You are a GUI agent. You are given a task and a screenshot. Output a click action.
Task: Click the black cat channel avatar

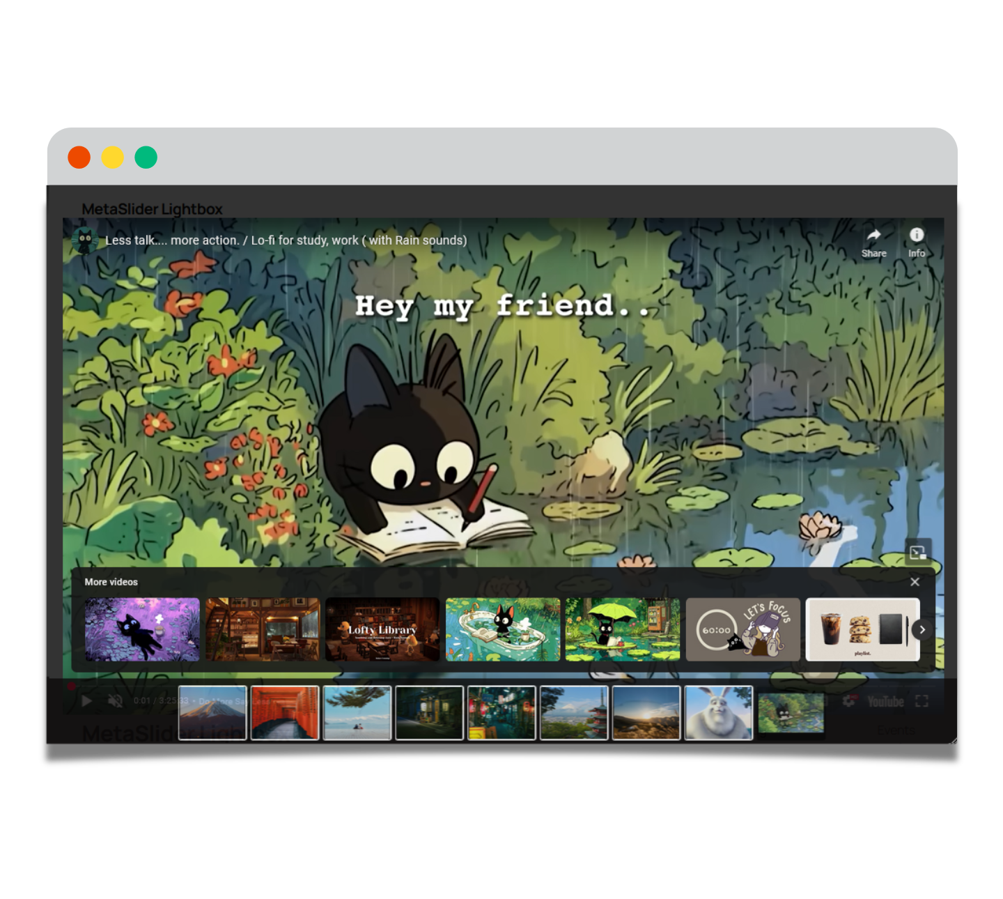click(x=85, y=240)
